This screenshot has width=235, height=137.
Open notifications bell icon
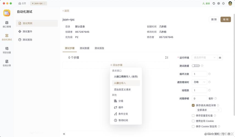[x=223, y=3]
